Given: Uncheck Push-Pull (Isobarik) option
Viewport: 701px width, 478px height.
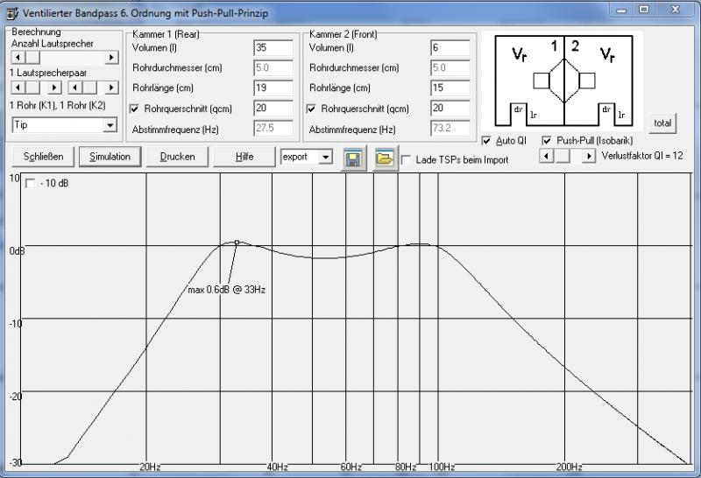Looking at the screenshot, I should point(547,141).
